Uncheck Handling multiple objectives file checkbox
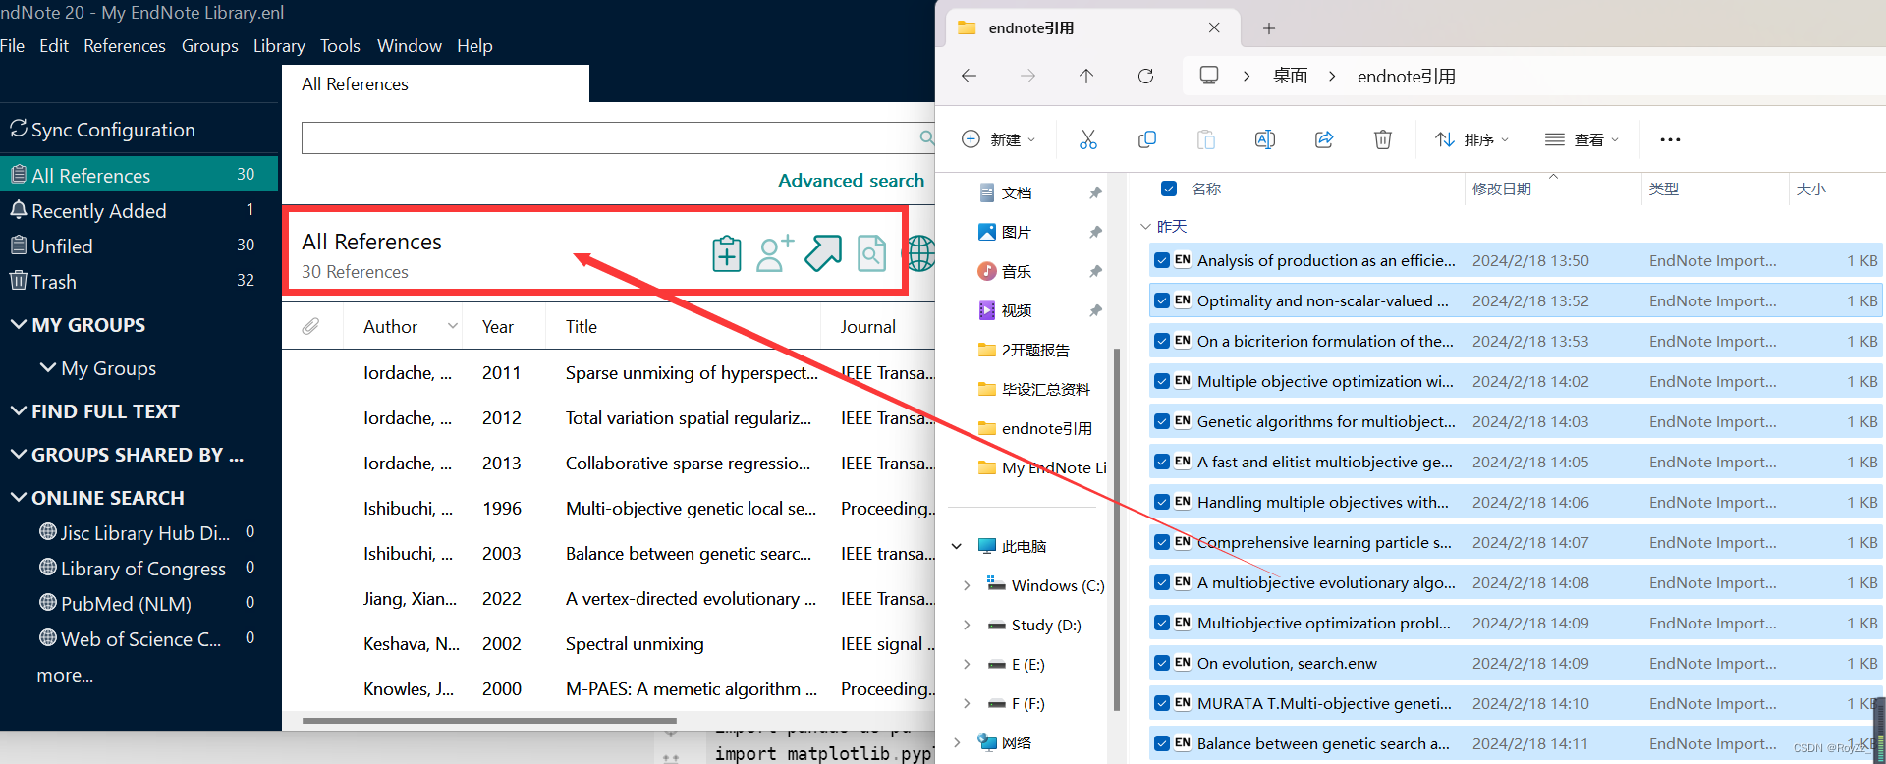This screenshot has width=1886, height=764. point(1162,502)
